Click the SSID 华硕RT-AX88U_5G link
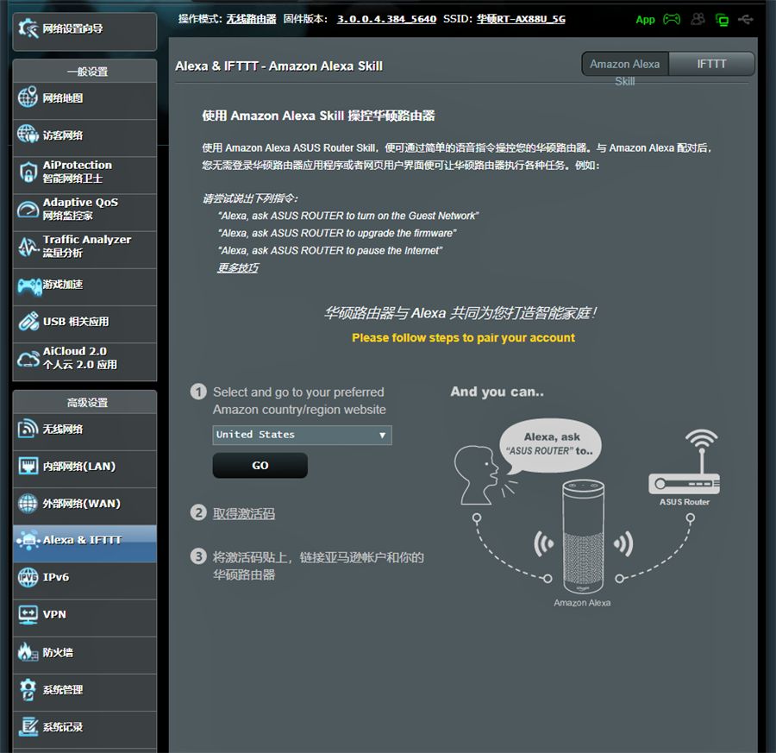 point(521,19)
